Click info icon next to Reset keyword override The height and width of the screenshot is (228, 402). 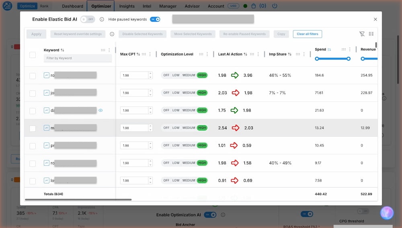tap(112, 34)
